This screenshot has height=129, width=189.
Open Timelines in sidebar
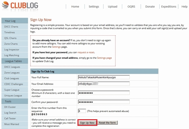point(15,32)
